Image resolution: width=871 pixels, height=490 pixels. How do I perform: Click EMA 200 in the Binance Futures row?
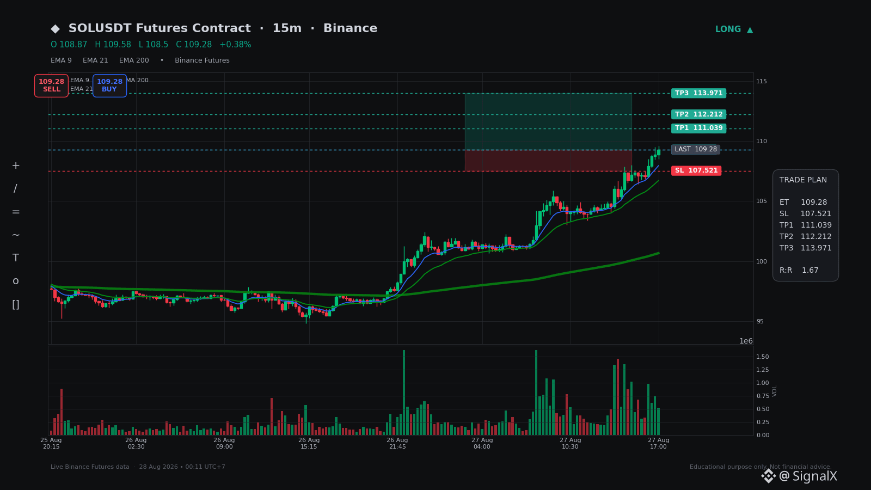click(134, 60)
